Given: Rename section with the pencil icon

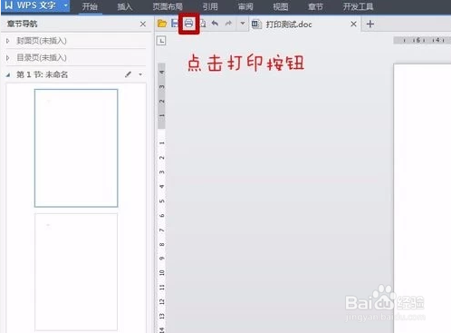Looking at the screenshot, I should [128, 74].
